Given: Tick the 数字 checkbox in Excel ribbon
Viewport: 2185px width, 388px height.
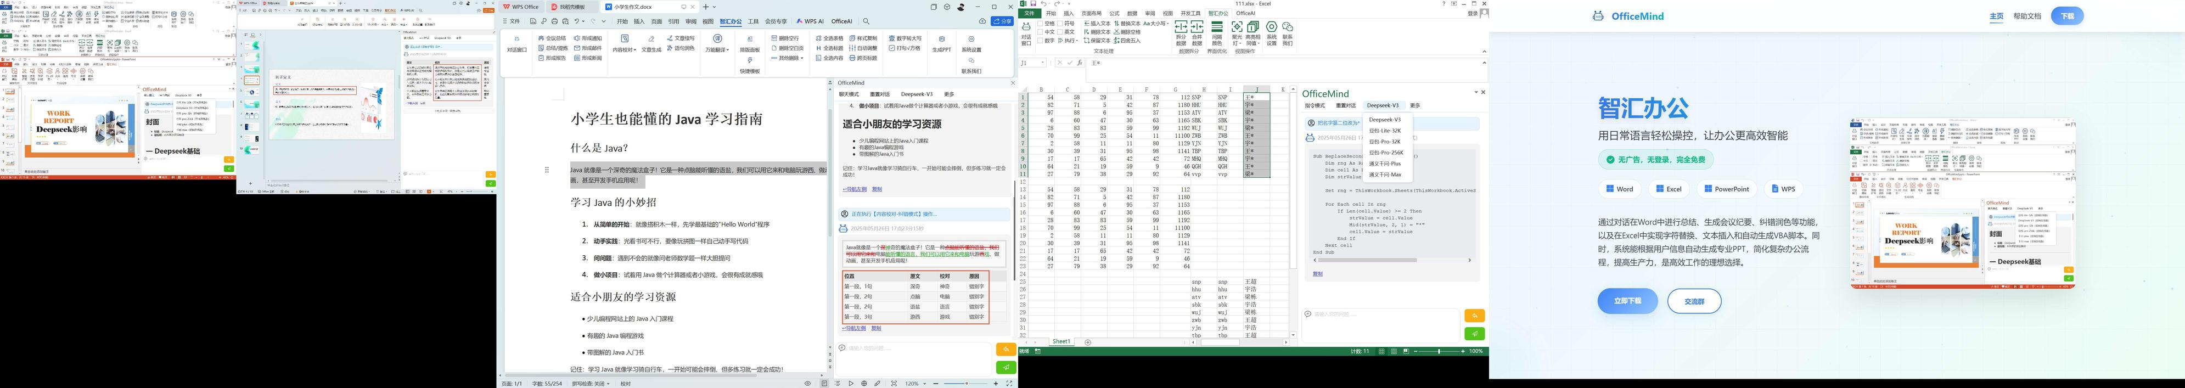Looking at the screenshot, I should tap(1040, 41).
